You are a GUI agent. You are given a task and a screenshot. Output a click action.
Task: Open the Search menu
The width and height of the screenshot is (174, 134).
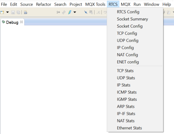60,5
